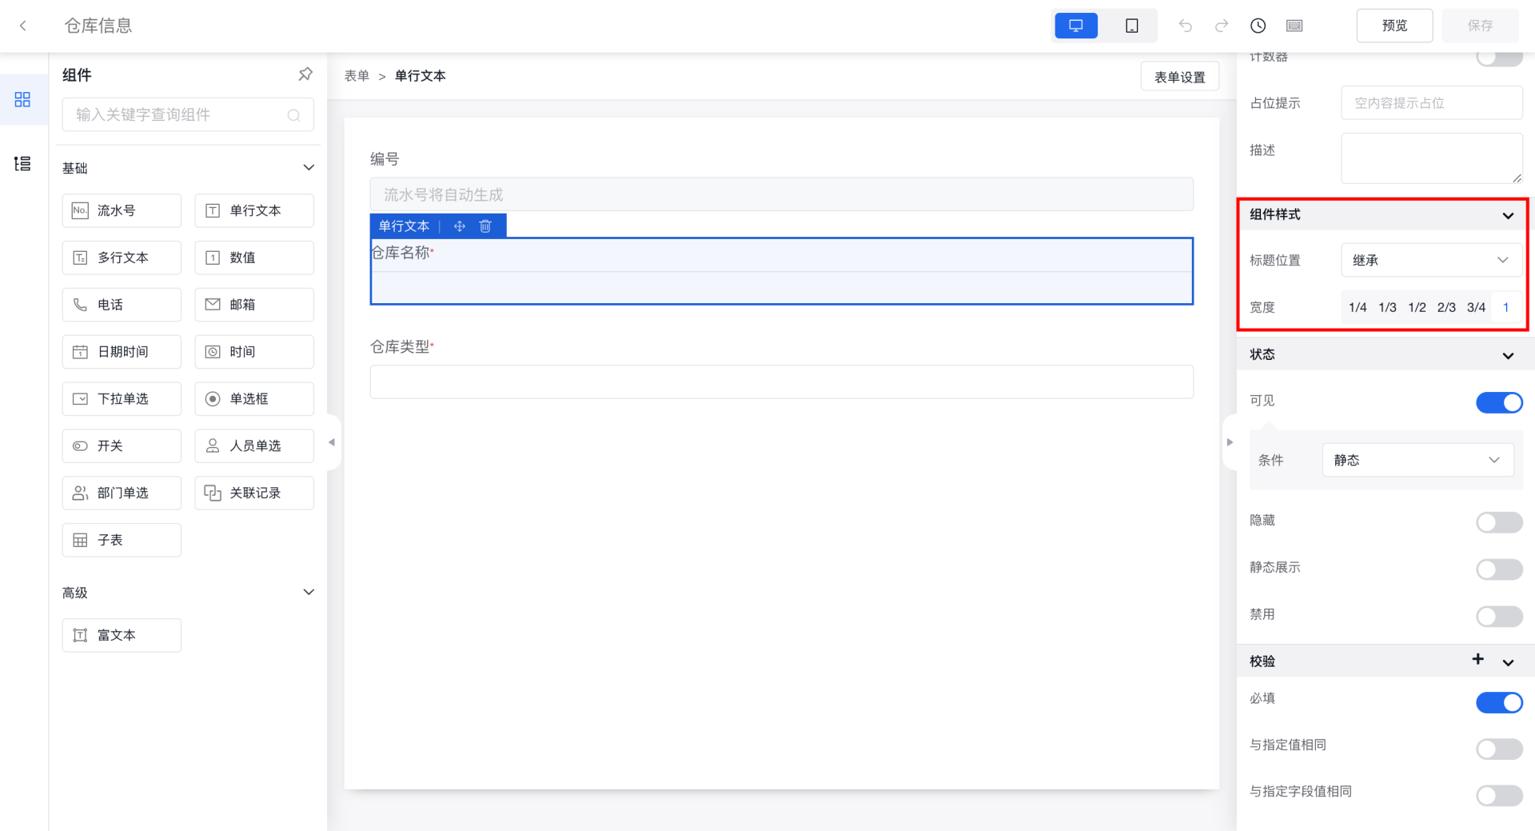Click the back arrow next to 仓库信息
Viewport: 1535px width, 831px height.
[23, 26]
